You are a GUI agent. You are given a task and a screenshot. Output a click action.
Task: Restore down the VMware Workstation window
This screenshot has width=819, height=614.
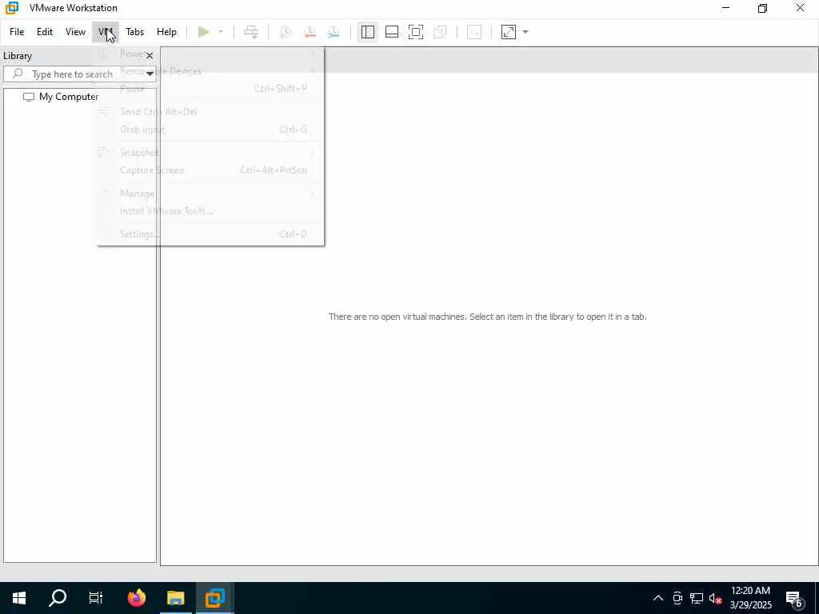762,8
